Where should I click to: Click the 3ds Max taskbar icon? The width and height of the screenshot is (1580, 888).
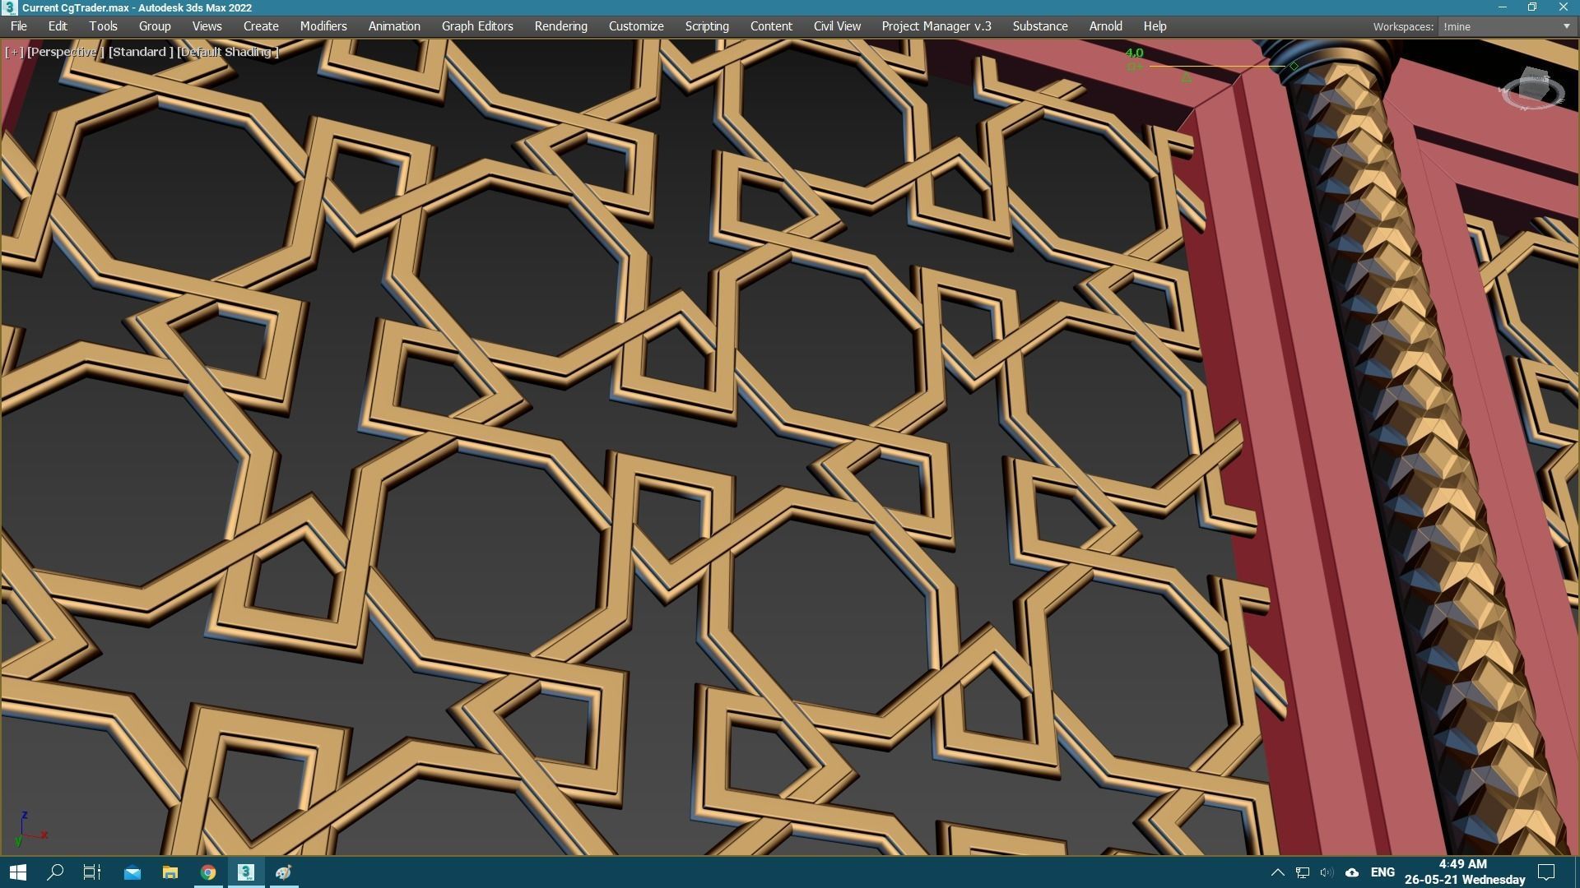(246, 872)
